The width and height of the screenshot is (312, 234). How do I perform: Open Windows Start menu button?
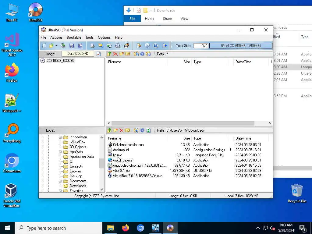(x=7, y=228)
